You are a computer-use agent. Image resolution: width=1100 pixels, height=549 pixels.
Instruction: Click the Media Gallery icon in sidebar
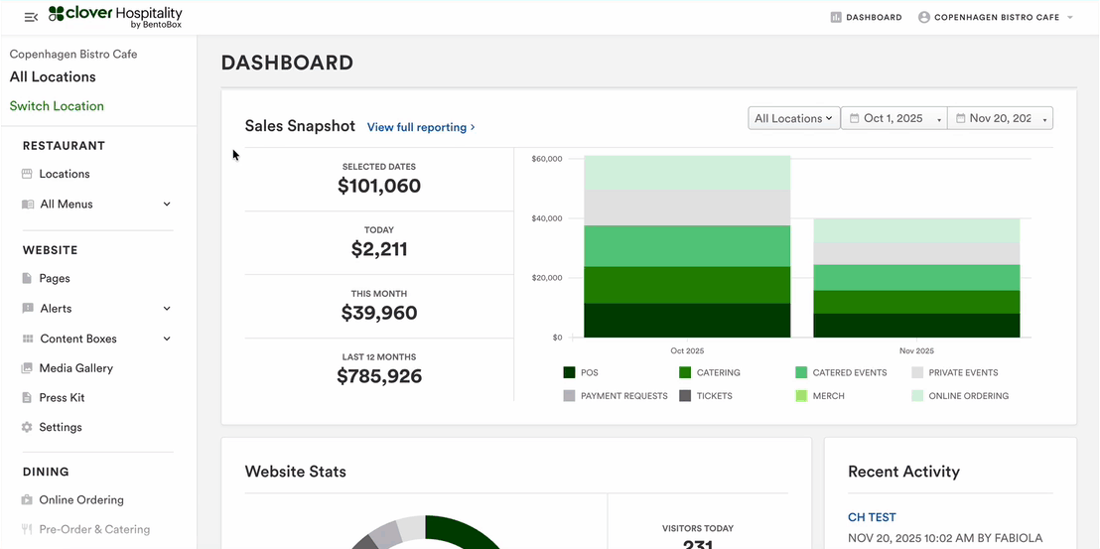(x=28, y=368)
